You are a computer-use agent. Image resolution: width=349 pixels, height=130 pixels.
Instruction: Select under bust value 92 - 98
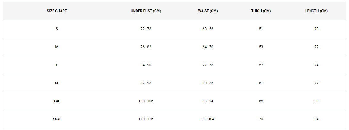click(x=146, y=83)
